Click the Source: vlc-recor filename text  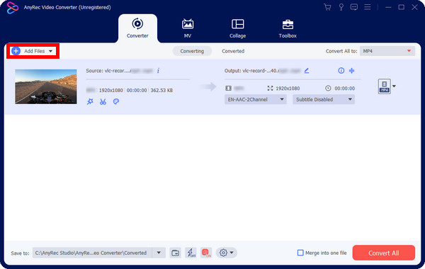coord(120,71)
